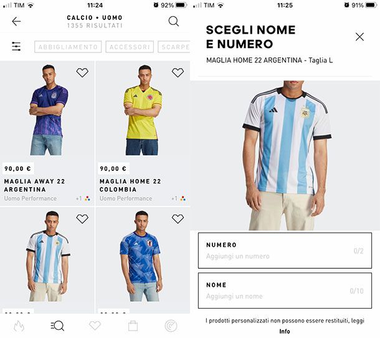Close the Scegli Nome e Numero panel
The image size is (380, 338).
pos(359,37)
